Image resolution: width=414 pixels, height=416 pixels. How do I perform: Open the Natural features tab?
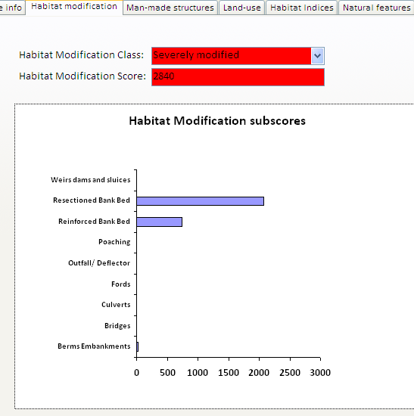pos(376,8)
